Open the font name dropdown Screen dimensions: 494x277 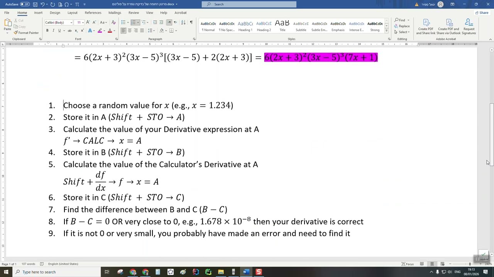(71, 22)
